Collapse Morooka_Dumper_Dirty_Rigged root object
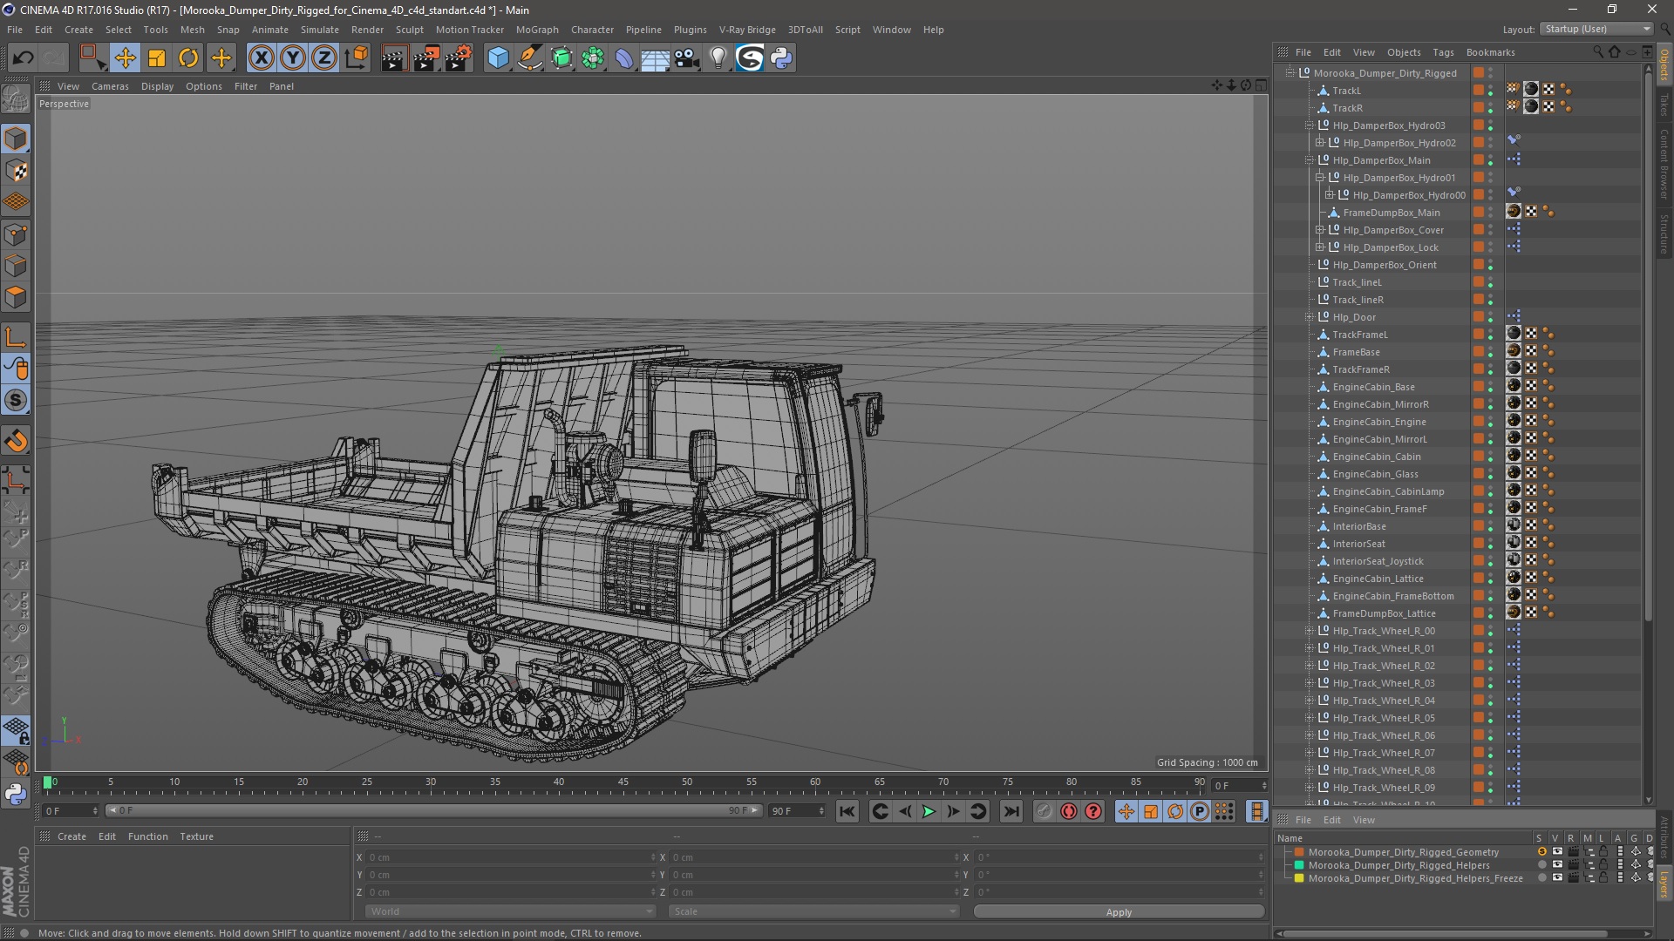Viewport: 1674px width, 941px height. [1290, 73]
